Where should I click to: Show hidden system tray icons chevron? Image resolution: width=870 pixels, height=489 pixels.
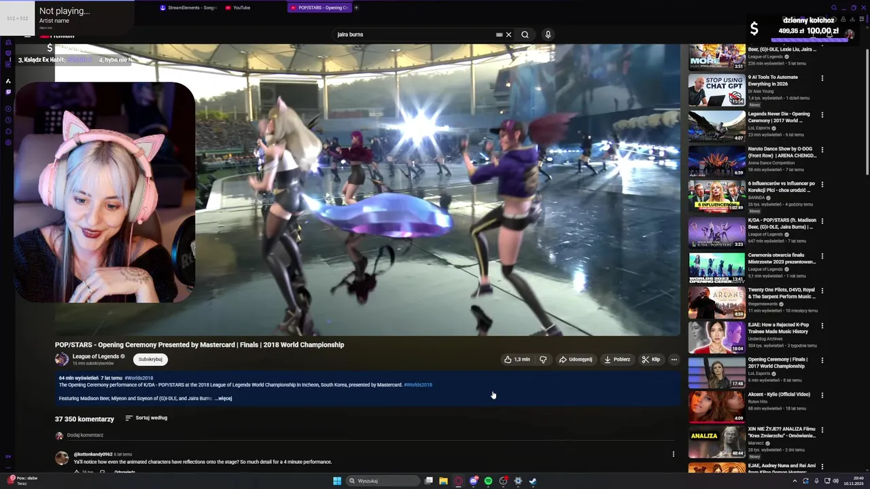coord(795,481)
